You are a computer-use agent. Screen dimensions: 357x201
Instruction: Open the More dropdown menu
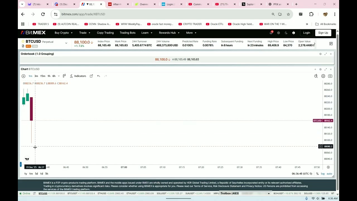coord(191,33)
